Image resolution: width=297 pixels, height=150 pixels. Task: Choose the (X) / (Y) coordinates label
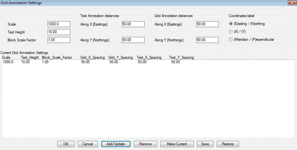click(x=231, y=32)
